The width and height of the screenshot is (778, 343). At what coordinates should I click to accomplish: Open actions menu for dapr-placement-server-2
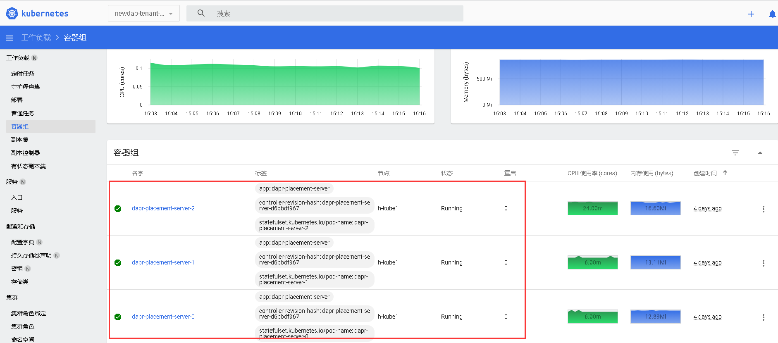(x=764, y=209)
